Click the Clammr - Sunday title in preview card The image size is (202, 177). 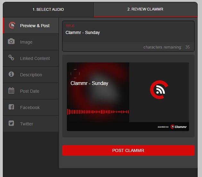pyautogui.click(x=89, y=83)
